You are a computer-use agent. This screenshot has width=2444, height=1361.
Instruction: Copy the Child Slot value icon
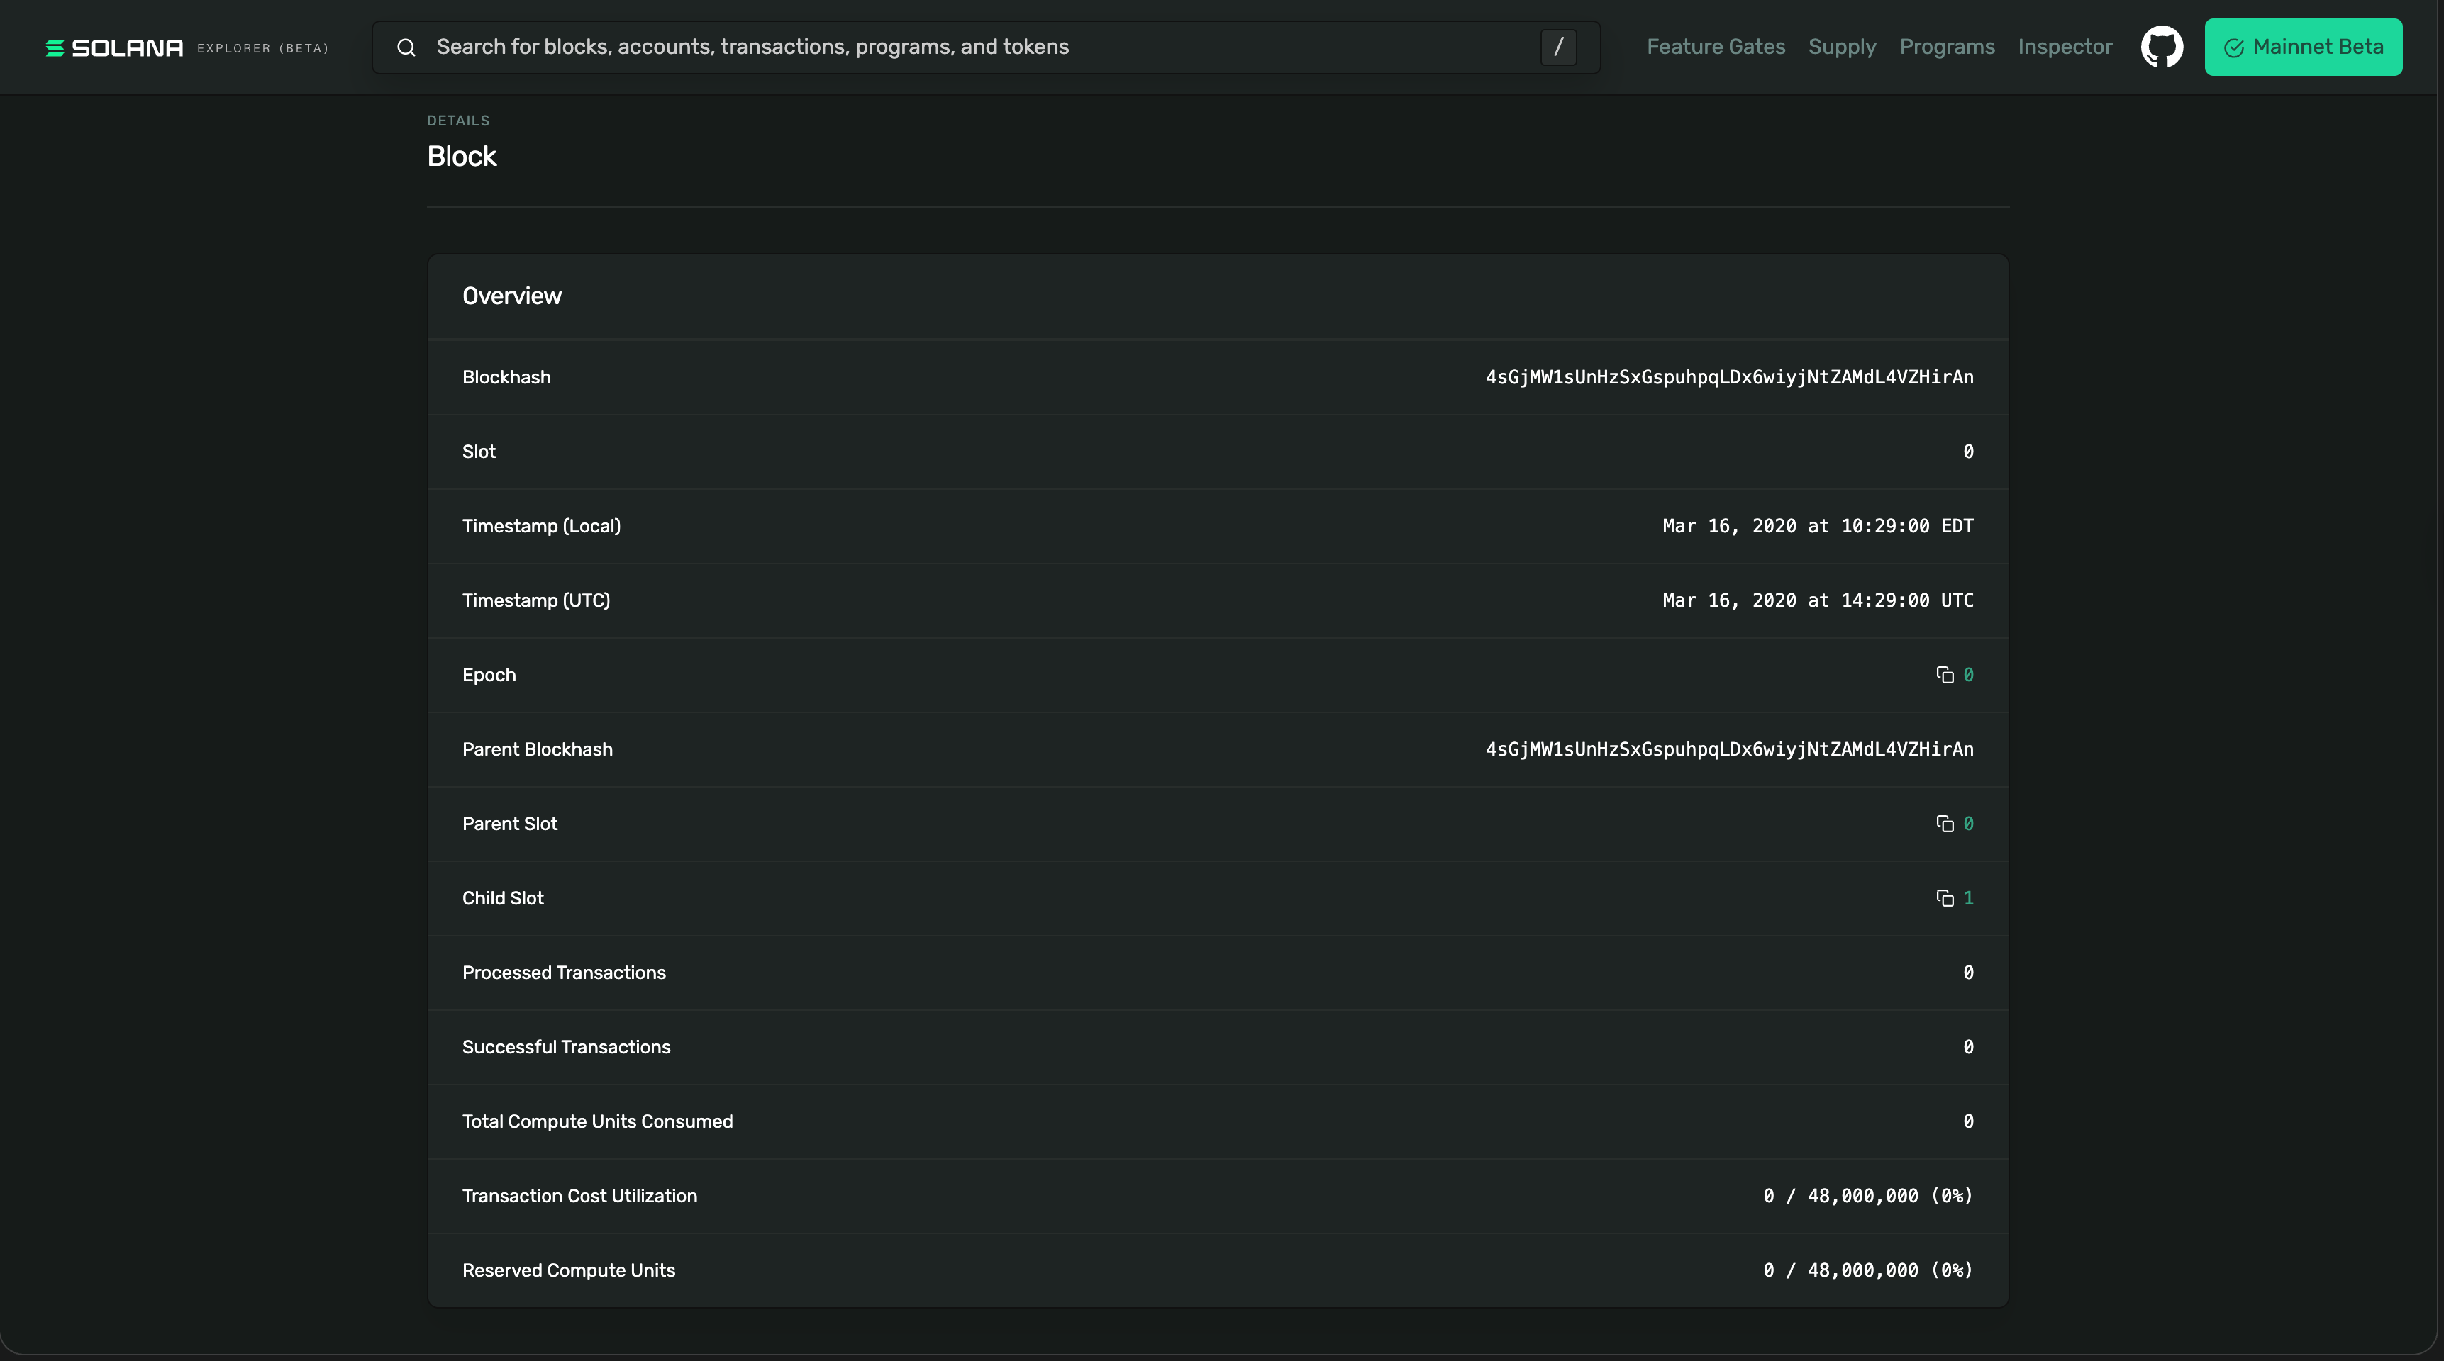click(1944, 898)
